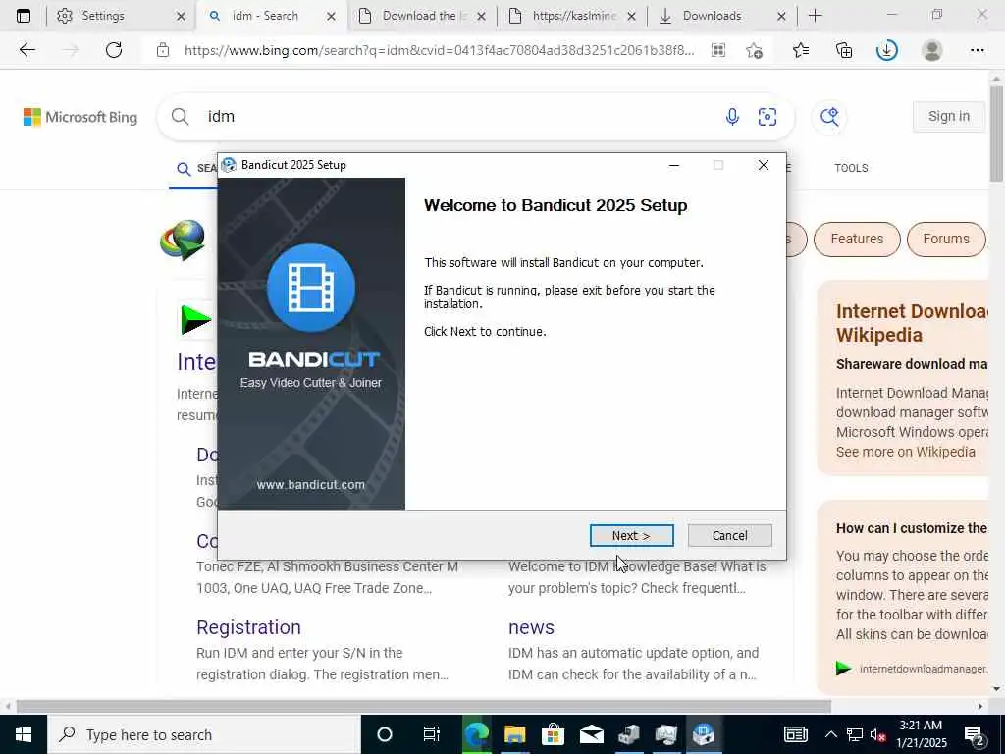
Task: Open Microsoft Store from taskbar
Action: click(x=553, y=734)
